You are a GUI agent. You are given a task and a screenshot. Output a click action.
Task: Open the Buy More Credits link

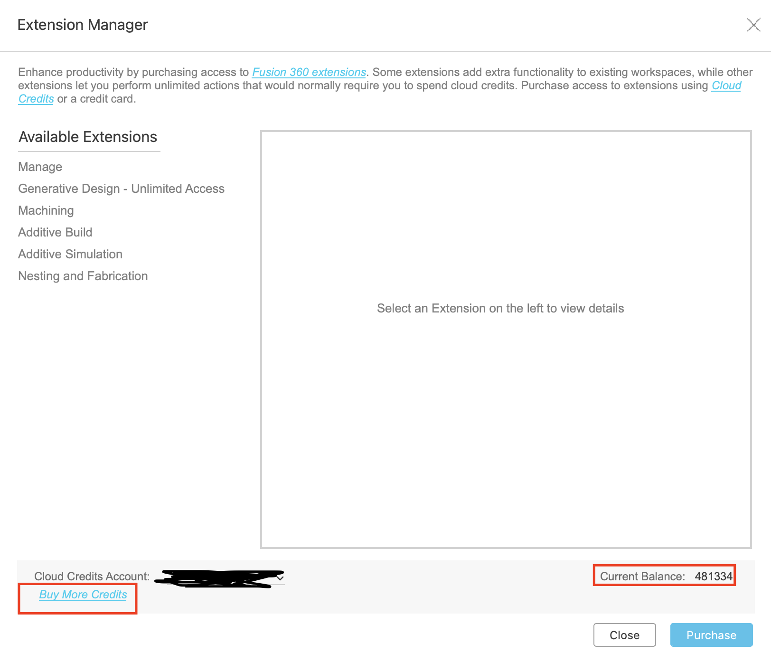click(x=83, y=595)
